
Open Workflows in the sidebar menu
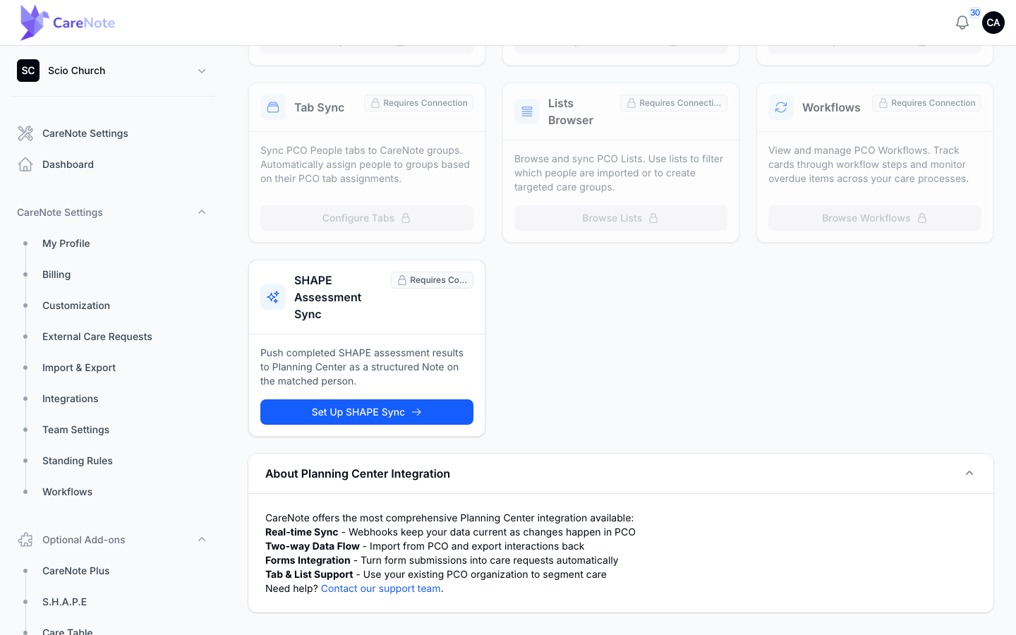click(x=68, y=492)
